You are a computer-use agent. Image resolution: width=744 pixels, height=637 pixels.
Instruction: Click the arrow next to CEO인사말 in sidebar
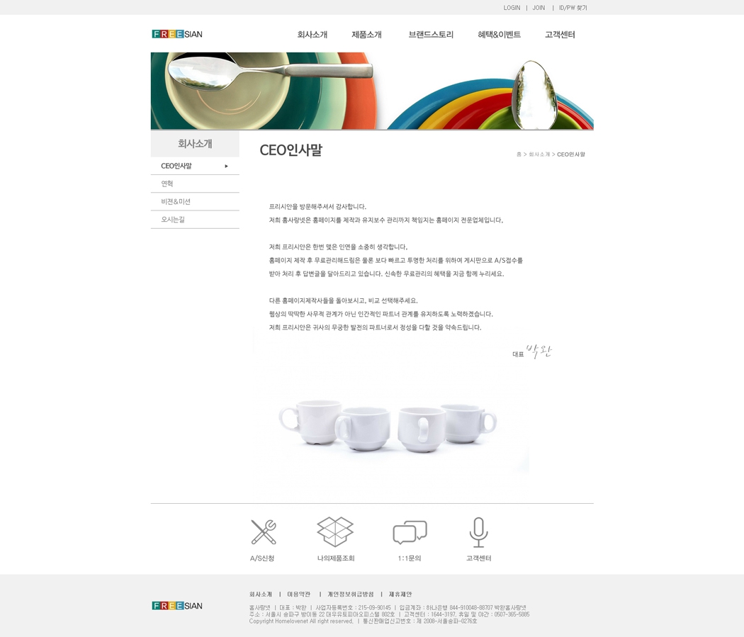[226, 166]
